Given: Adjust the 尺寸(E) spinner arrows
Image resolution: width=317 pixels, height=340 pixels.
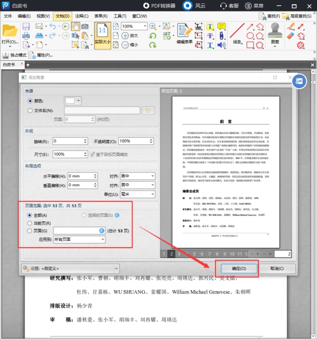Looking at the screenshot, I should point(85,154).
